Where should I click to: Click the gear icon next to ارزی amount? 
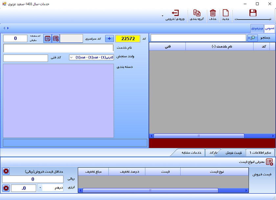coord(6,188)
